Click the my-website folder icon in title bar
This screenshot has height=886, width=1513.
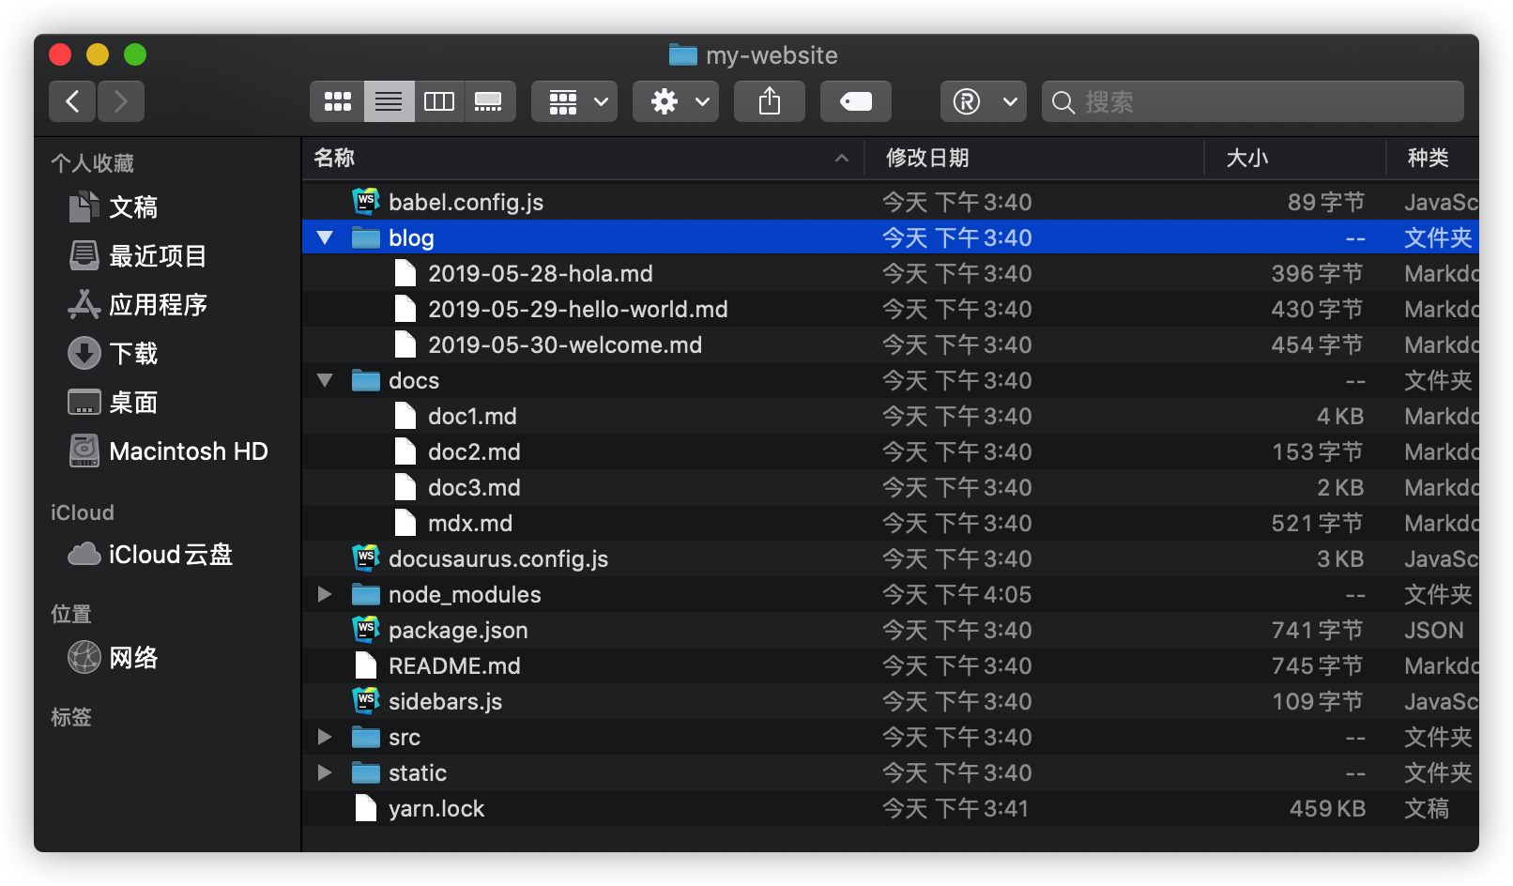pos(682,54)
